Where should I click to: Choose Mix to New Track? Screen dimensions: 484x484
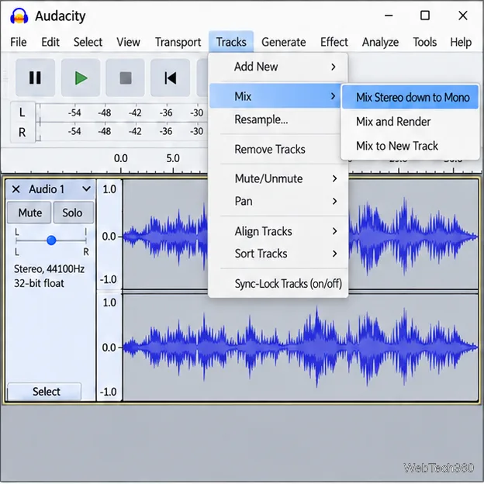point(410,146)
